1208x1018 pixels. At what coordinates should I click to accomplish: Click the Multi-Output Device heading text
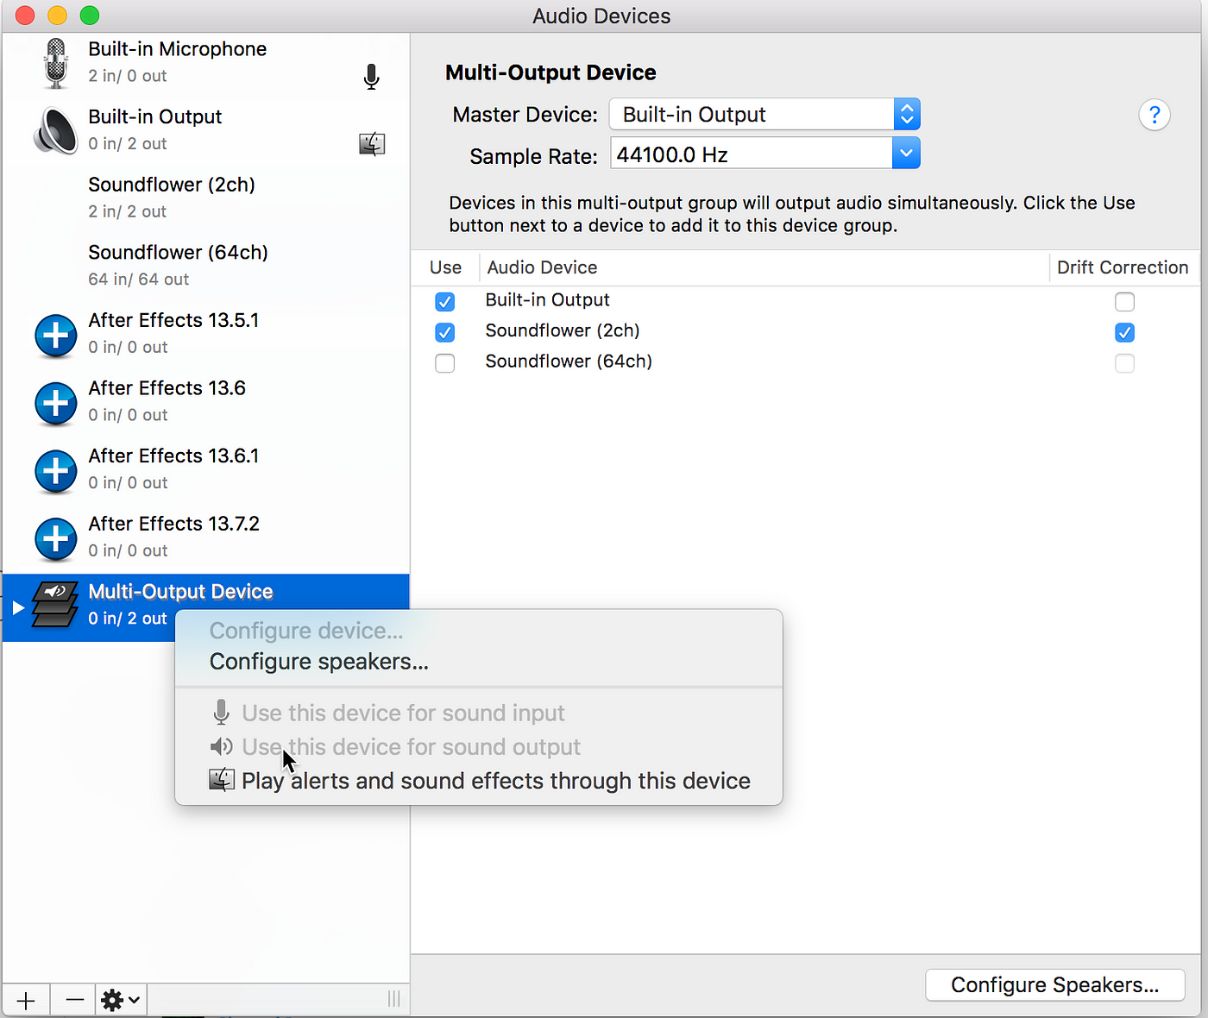coord(551,72)
